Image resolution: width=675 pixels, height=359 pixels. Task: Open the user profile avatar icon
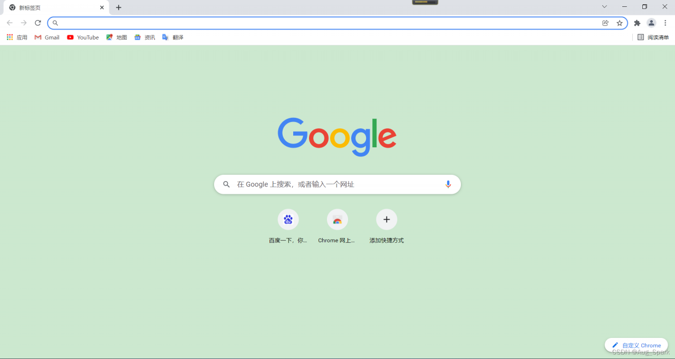(x=651, y=23)
